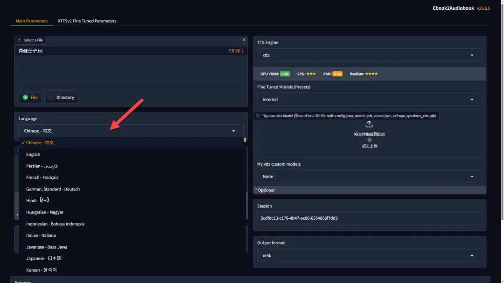Viewport: 504px width, 283px height.
Task: Choose Korean - 한국어 option
Action: 132,270
